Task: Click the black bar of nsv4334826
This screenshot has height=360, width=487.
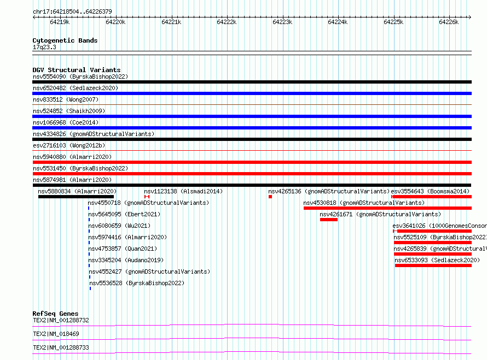Action: click(x=252, y=139)
